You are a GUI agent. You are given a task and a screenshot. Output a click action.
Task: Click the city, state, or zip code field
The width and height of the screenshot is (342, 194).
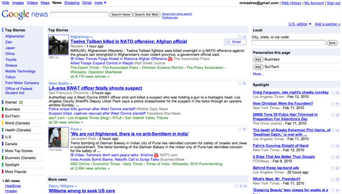pyautogui.click(x=289, y=43)
